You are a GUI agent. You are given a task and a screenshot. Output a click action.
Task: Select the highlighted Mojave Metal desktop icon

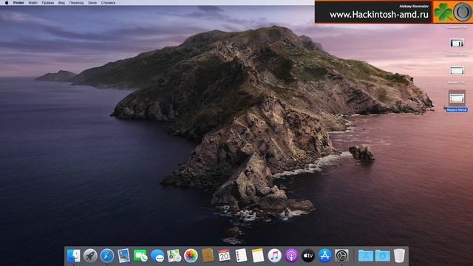[x=457, y=98]
